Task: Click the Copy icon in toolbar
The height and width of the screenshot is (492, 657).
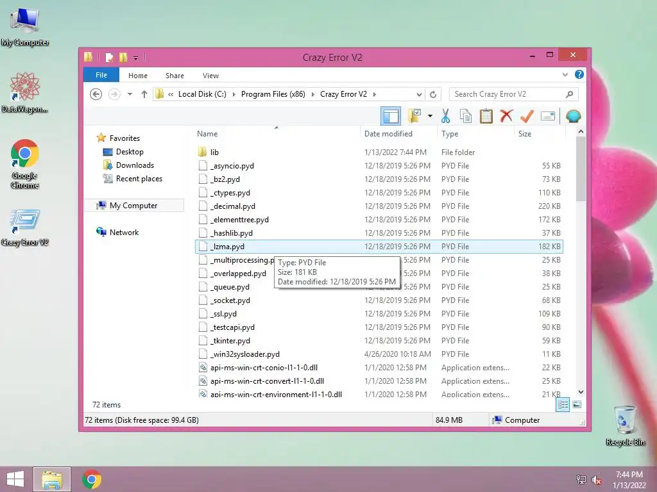Action: [x=466, y=116]
